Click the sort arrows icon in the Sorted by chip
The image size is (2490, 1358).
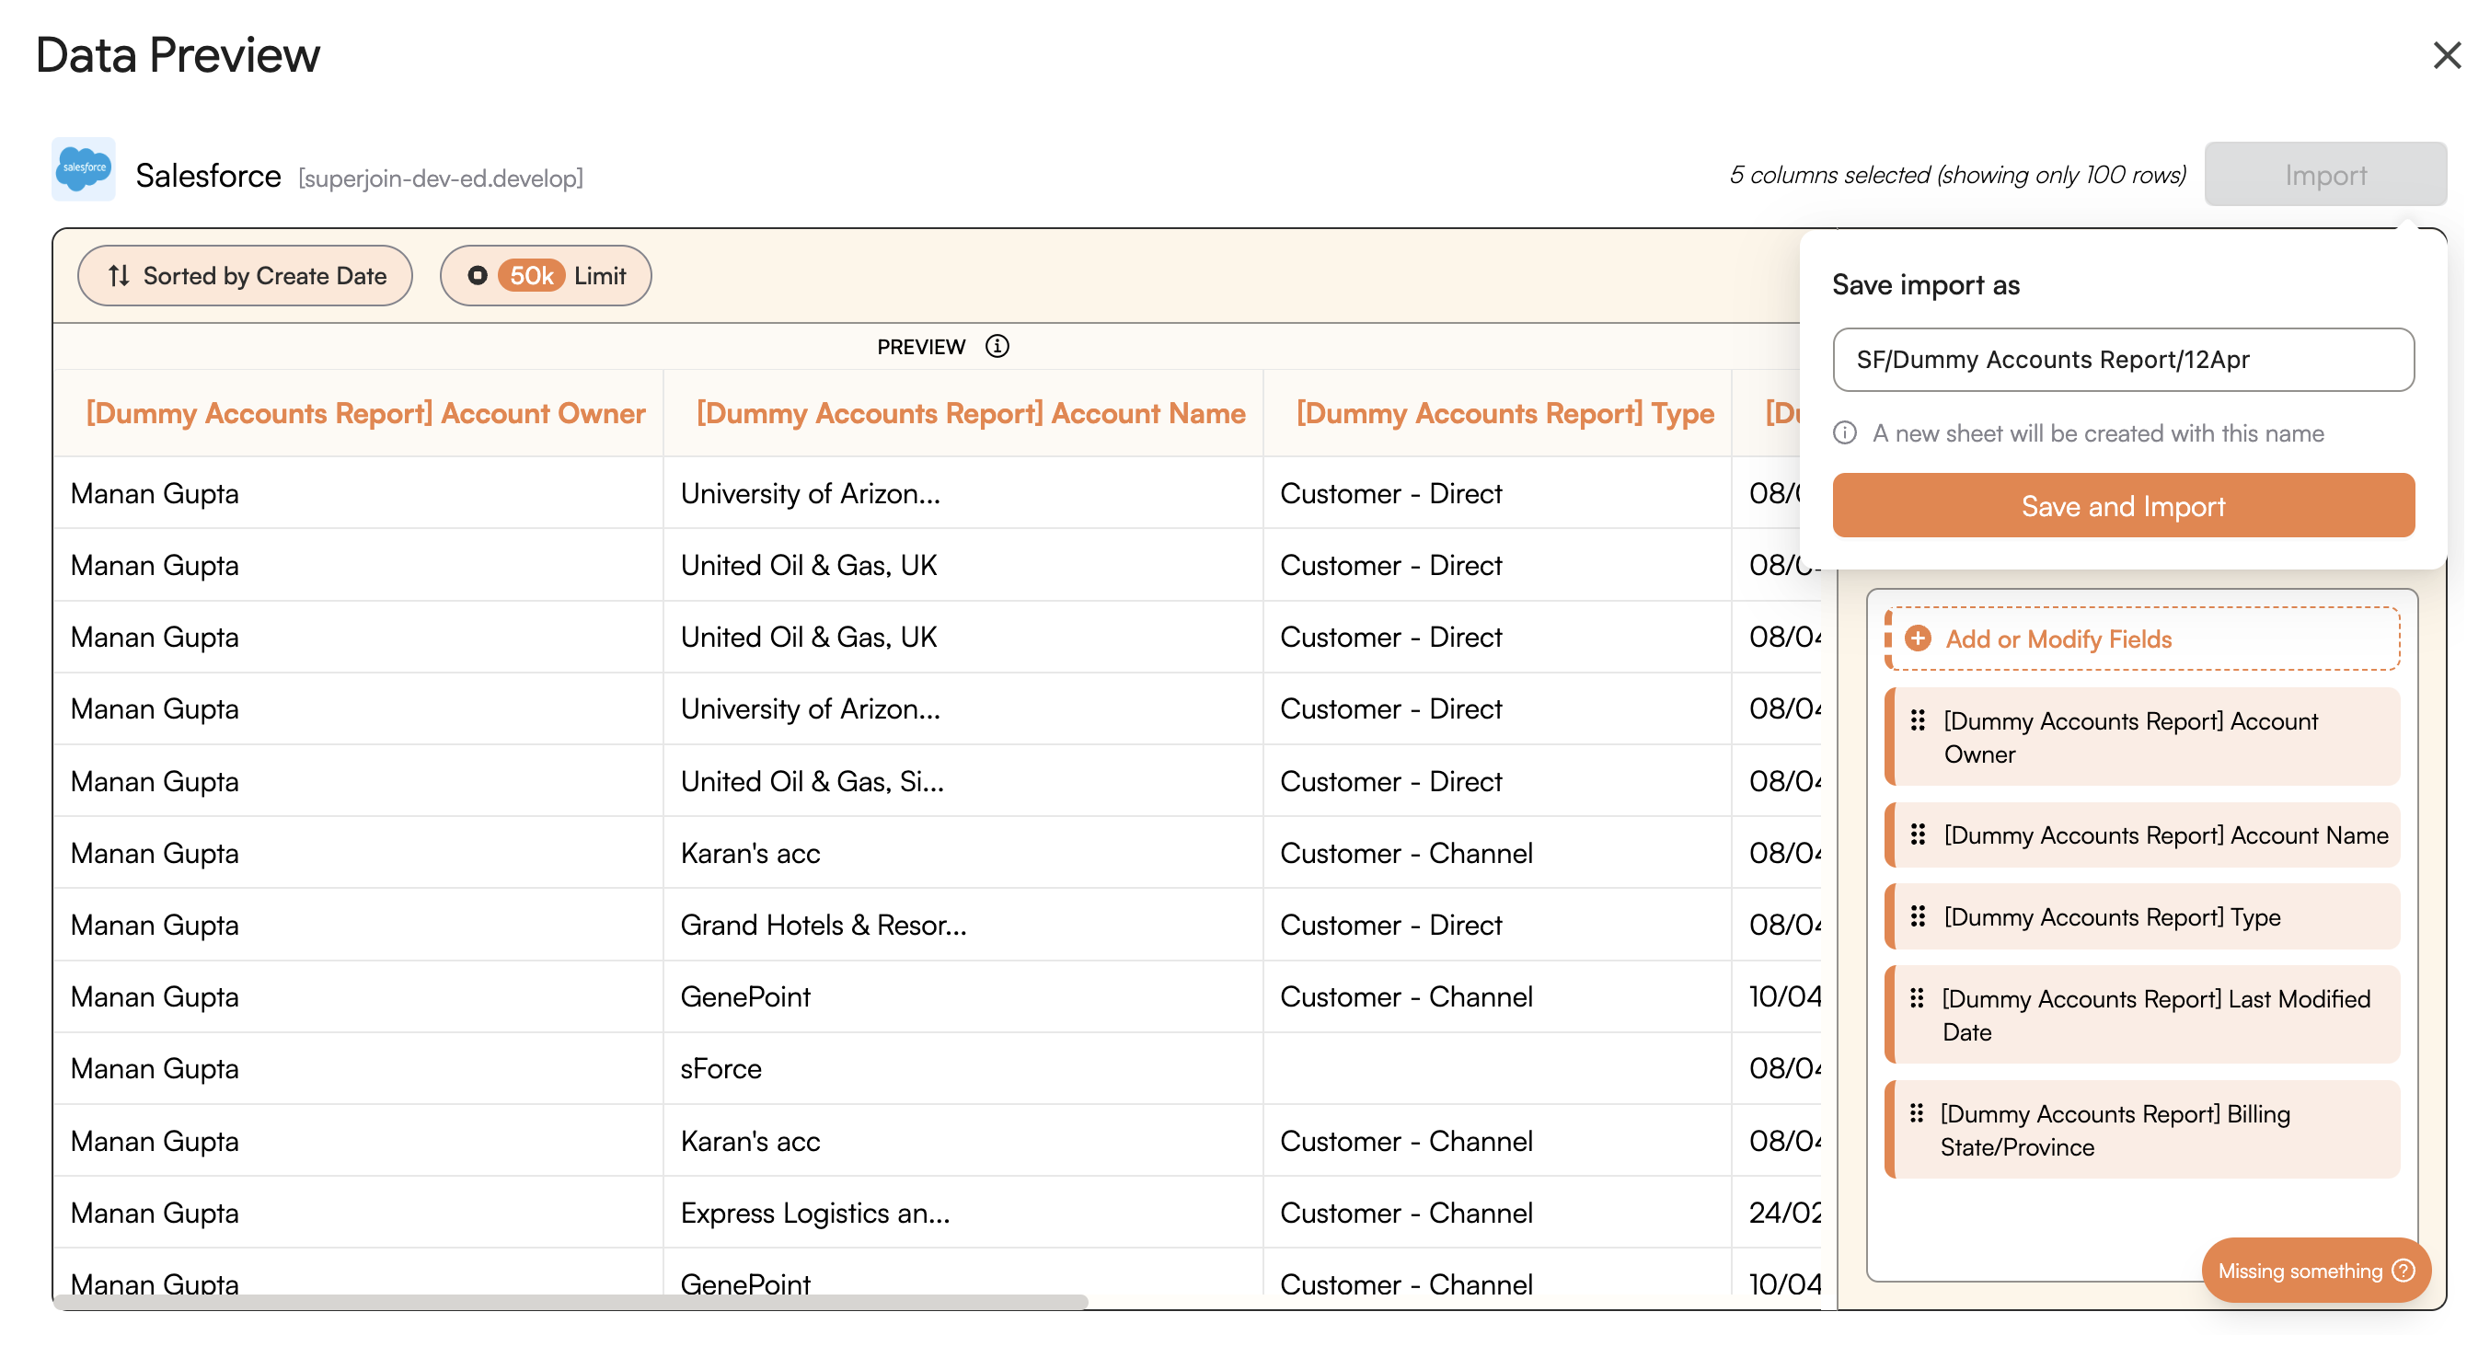pyautogui.click(x=119, y=275)
